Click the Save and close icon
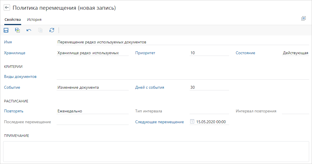This screenshot has height=164, width=312. [17, 30]
